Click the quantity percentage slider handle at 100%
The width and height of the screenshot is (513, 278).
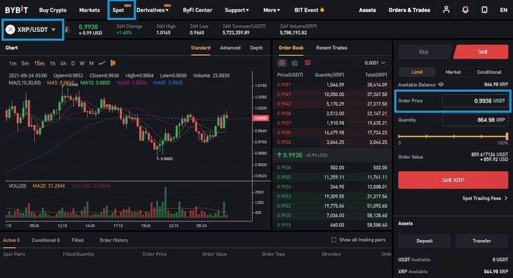click(507, 136)
